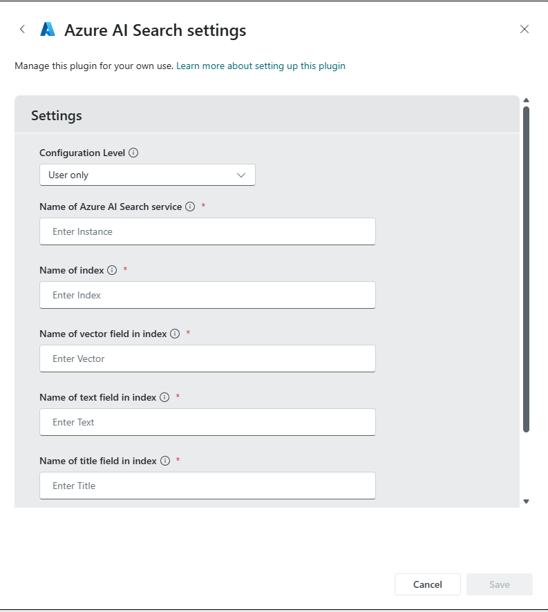Open the Configuration Level dropdown
This screenshot has height=612, width=548.
pyautogui.click(x=147, y=175)
